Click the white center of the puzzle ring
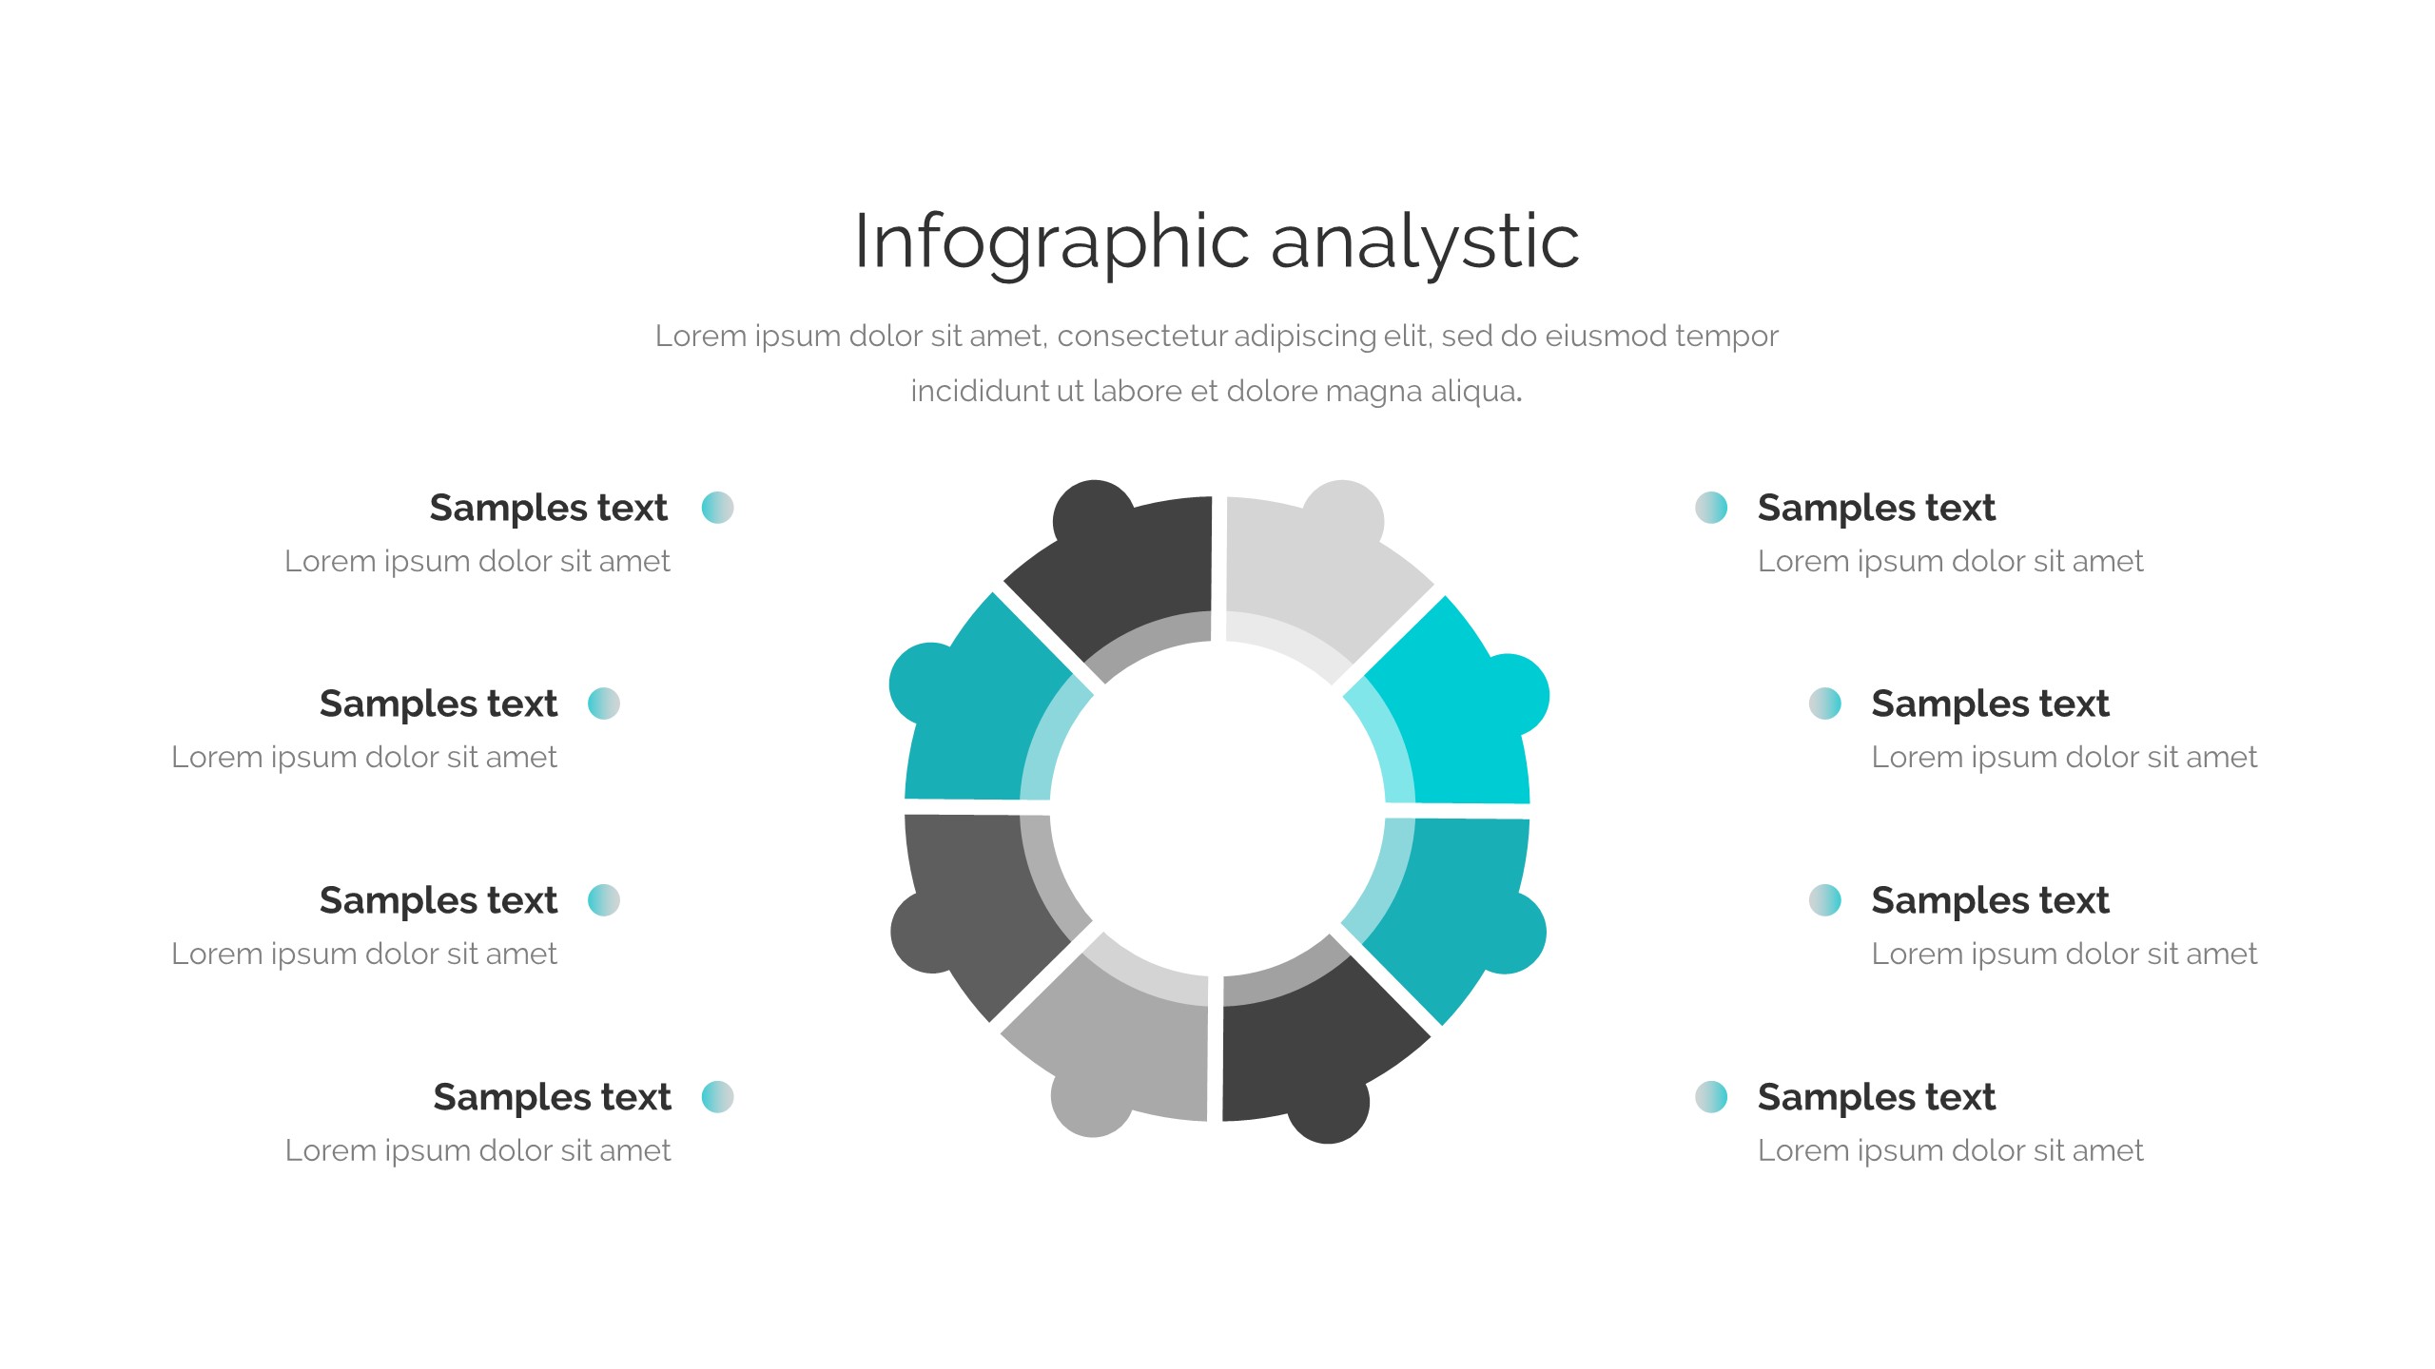 click(1217, 808)
